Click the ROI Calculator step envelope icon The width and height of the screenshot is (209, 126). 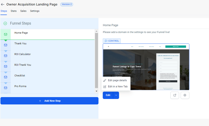6,56
